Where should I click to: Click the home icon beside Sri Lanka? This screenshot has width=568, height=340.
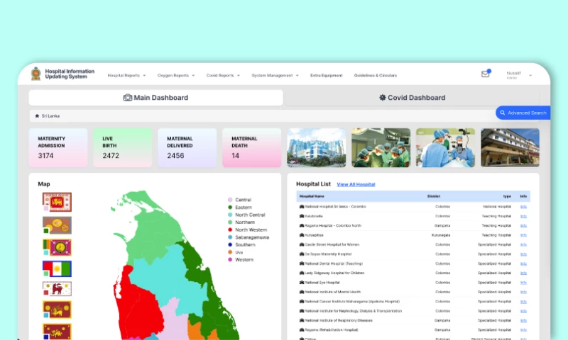coord(37,116)
